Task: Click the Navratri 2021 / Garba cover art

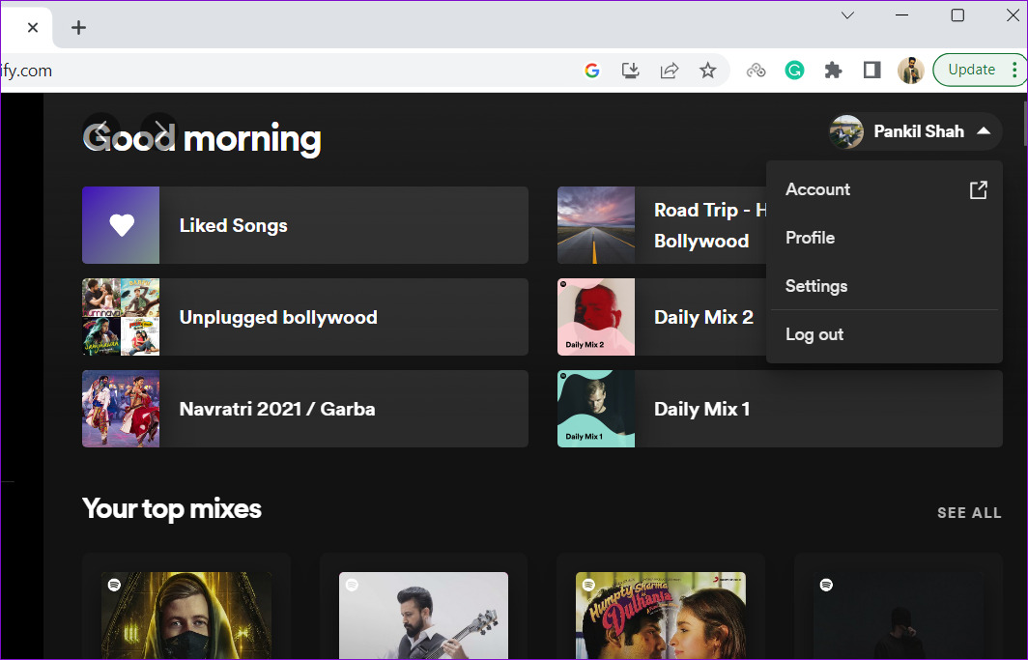Action: 121,409
